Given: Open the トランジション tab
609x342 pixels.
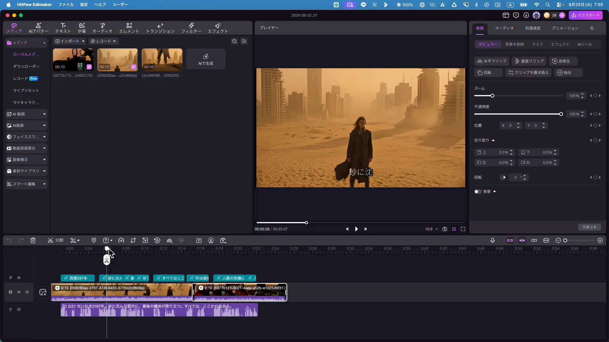Looking at the screenshot, I should click(x=160, y=28).
